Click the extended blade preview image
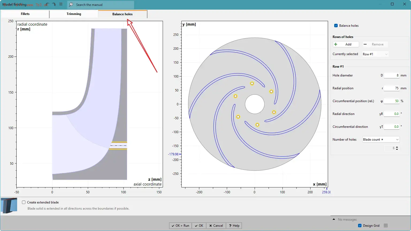This screenshot has width=411, height=231. pos(9,206)
